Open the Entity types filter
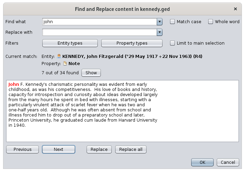This screenshot has height=172, width=245. tap(70, 43)
